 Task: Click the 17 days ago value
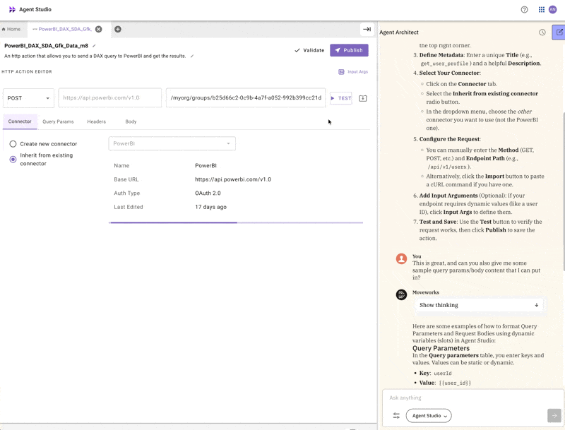tap(210, 207)
